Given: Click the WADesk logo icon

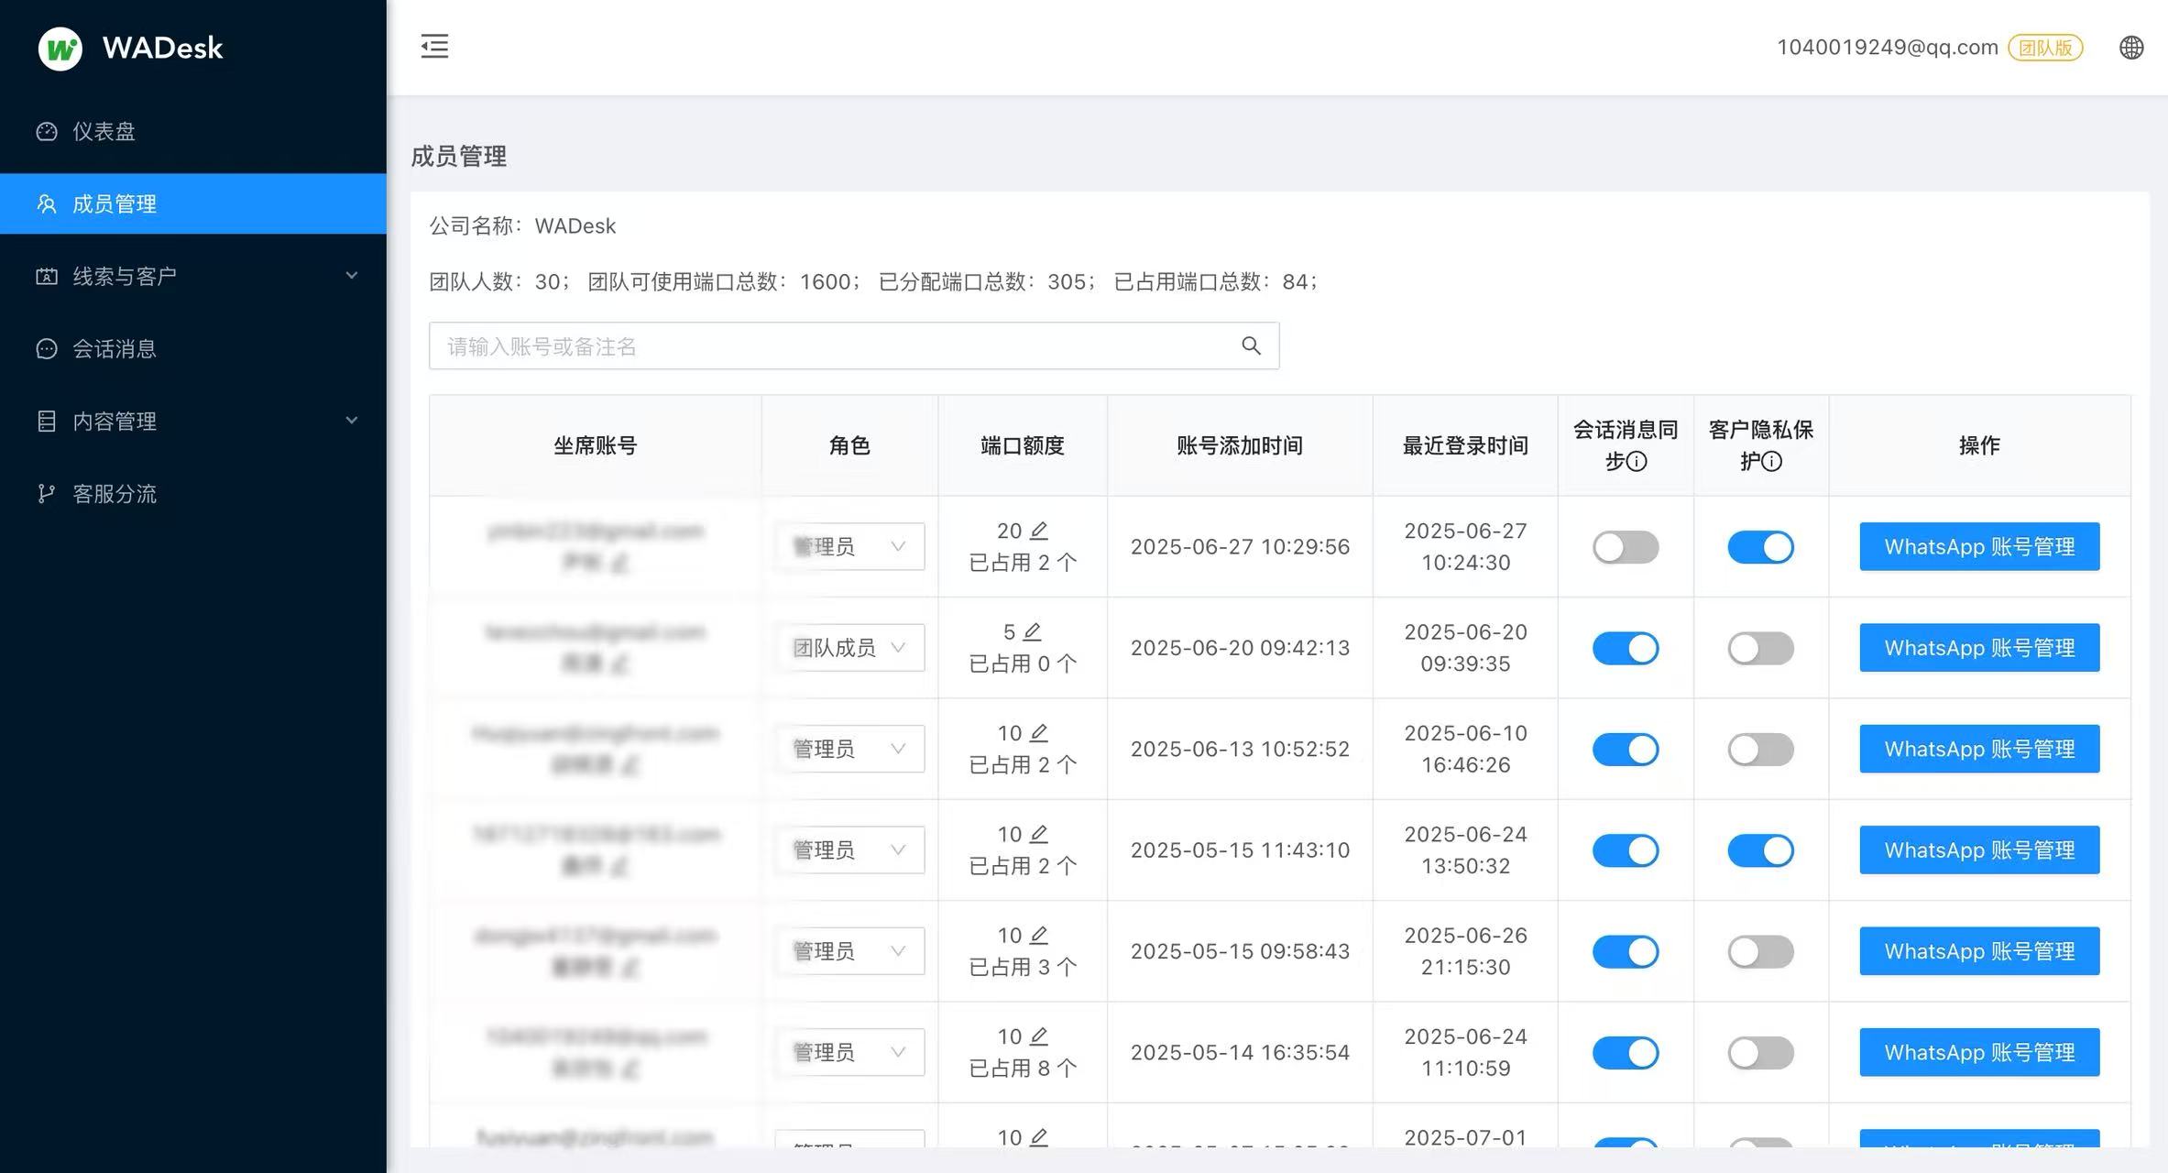Looking at the screenshot, I should click(x=60, y=48).
